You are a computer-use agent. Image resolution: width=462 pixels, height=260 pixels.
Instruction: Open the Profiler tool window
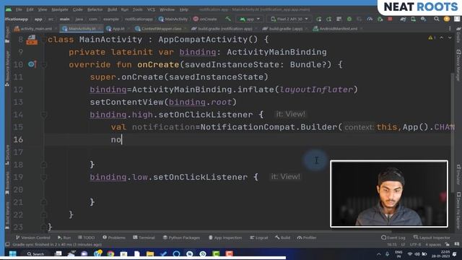[306, 238]
